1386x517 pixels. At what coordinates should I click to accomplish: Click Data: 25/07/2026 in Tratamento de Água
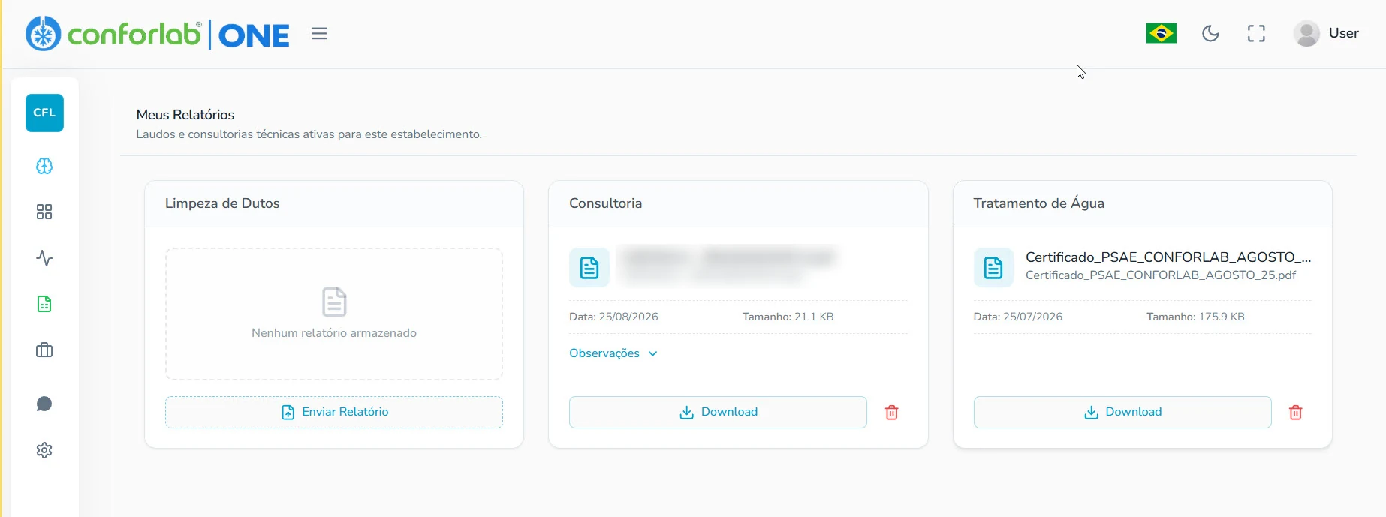pyautogui.click(x=1018, y=317)
